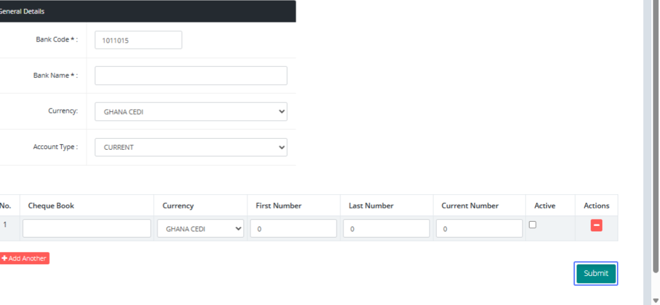This screenshot has width=660, height=305.
Task: Expand the cheque book row Currency dropdown
Action: (x=201, y=229)
